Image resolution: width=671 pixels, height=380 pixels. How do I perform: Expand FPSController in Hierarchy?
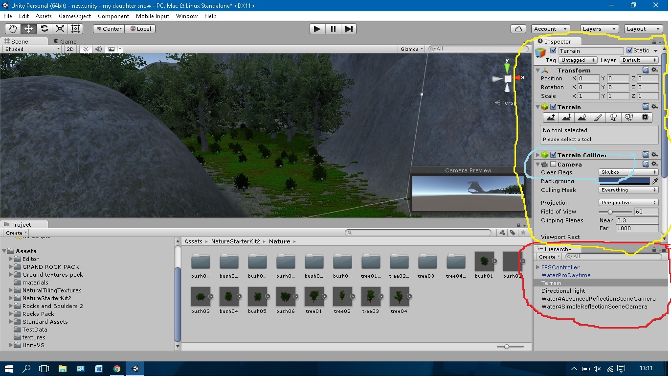tap(538, 267)
